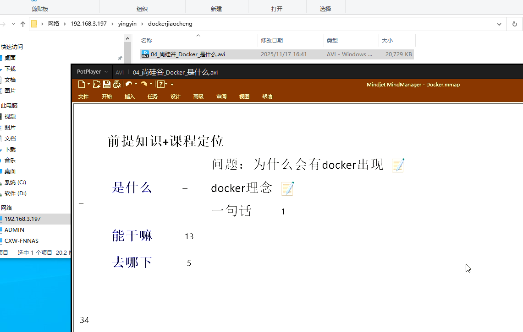Open the 插入 menu in MindManager

pyautogui.click(x=130, y=96)
